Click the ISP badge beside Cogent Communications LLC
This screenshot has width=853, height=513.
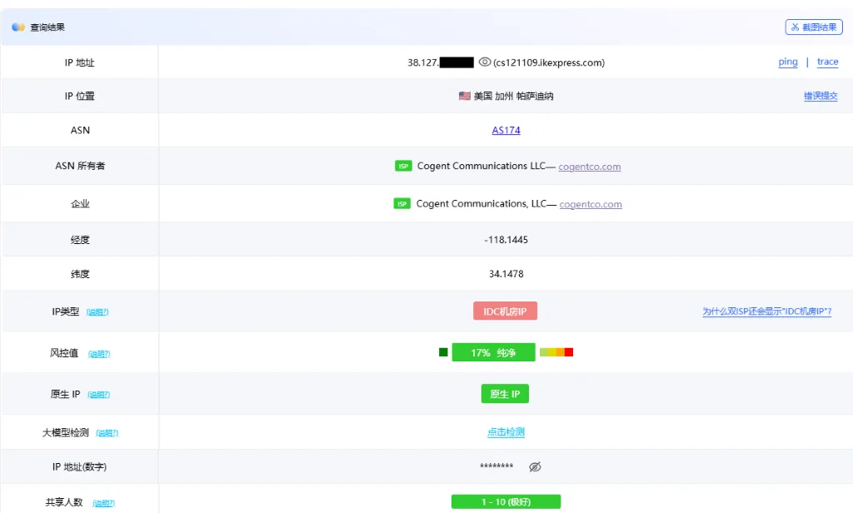403,166
